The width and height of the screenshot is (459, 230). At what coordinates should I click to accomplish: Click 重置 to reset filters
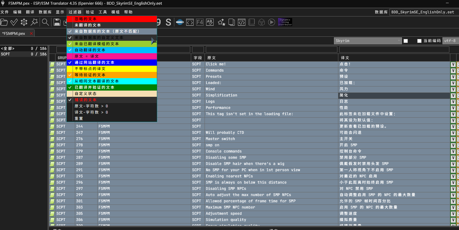click(112, 119)
